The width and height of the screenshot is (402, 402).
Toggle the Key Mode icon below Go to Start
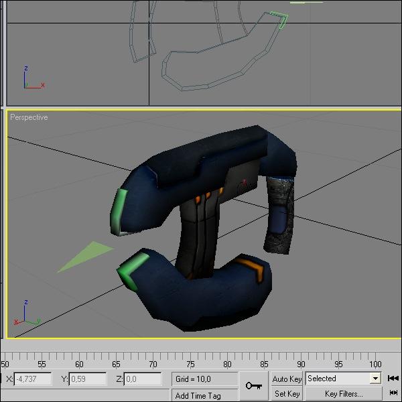click(x=393, y=394)
